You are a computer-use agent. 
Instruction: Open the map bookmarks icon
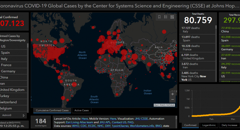[159, 17]
